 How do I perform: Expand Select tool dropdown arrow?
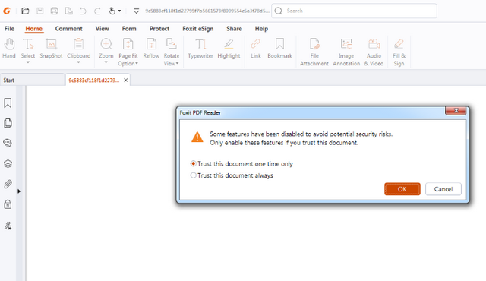coord(28,62)
